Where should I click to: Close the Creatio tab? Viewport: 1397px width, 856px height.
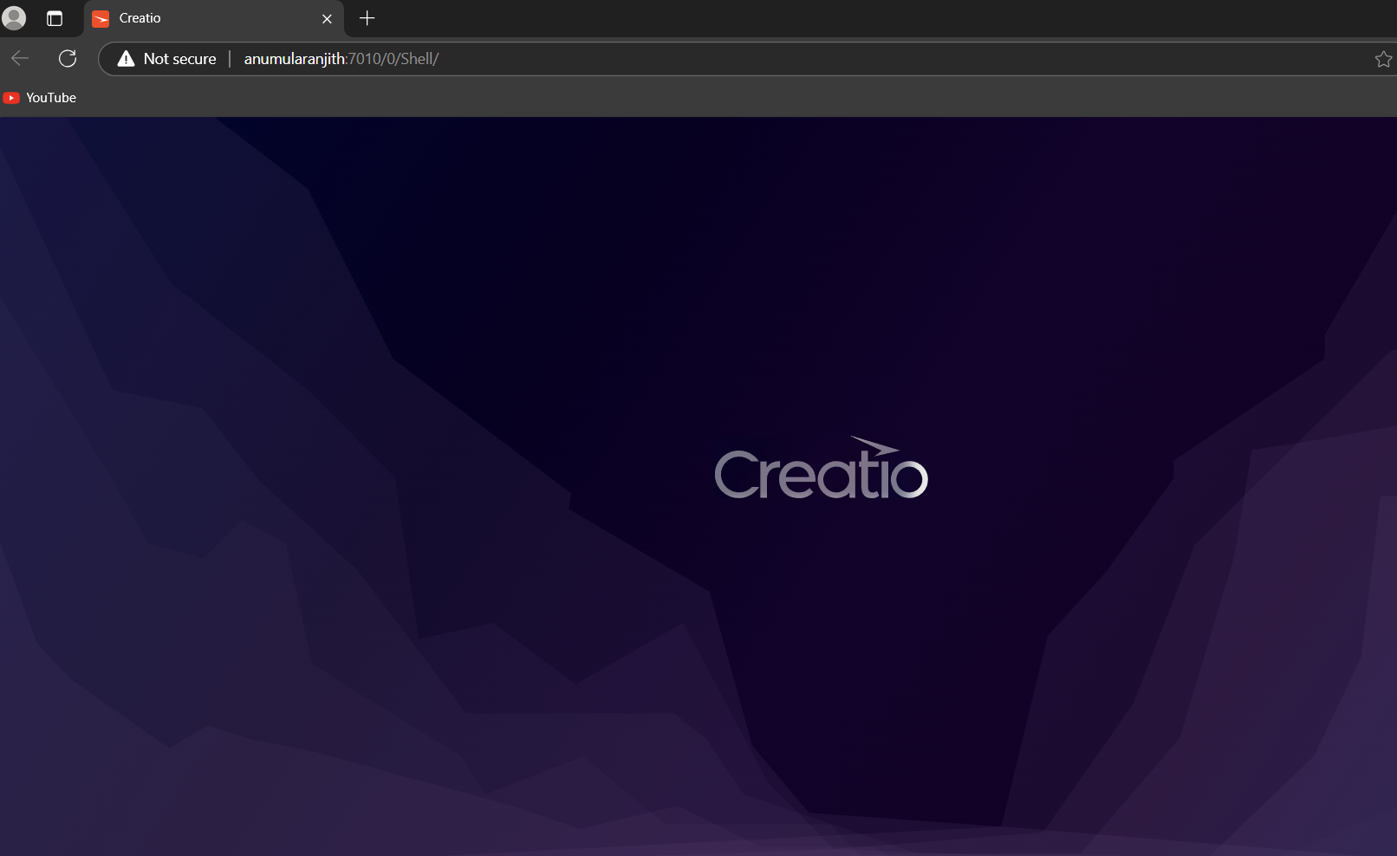(327, 18)
